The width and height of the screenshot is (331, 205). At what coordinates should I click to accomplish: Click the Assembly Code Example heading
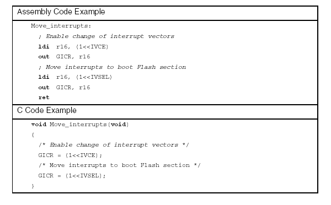click(x=61, y=12)
